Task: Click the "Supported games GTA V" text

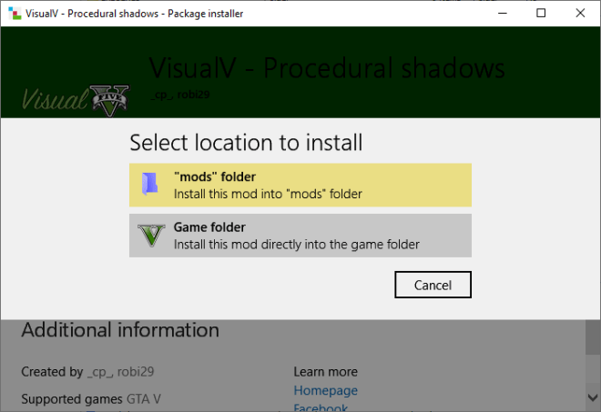Action: 91,399
